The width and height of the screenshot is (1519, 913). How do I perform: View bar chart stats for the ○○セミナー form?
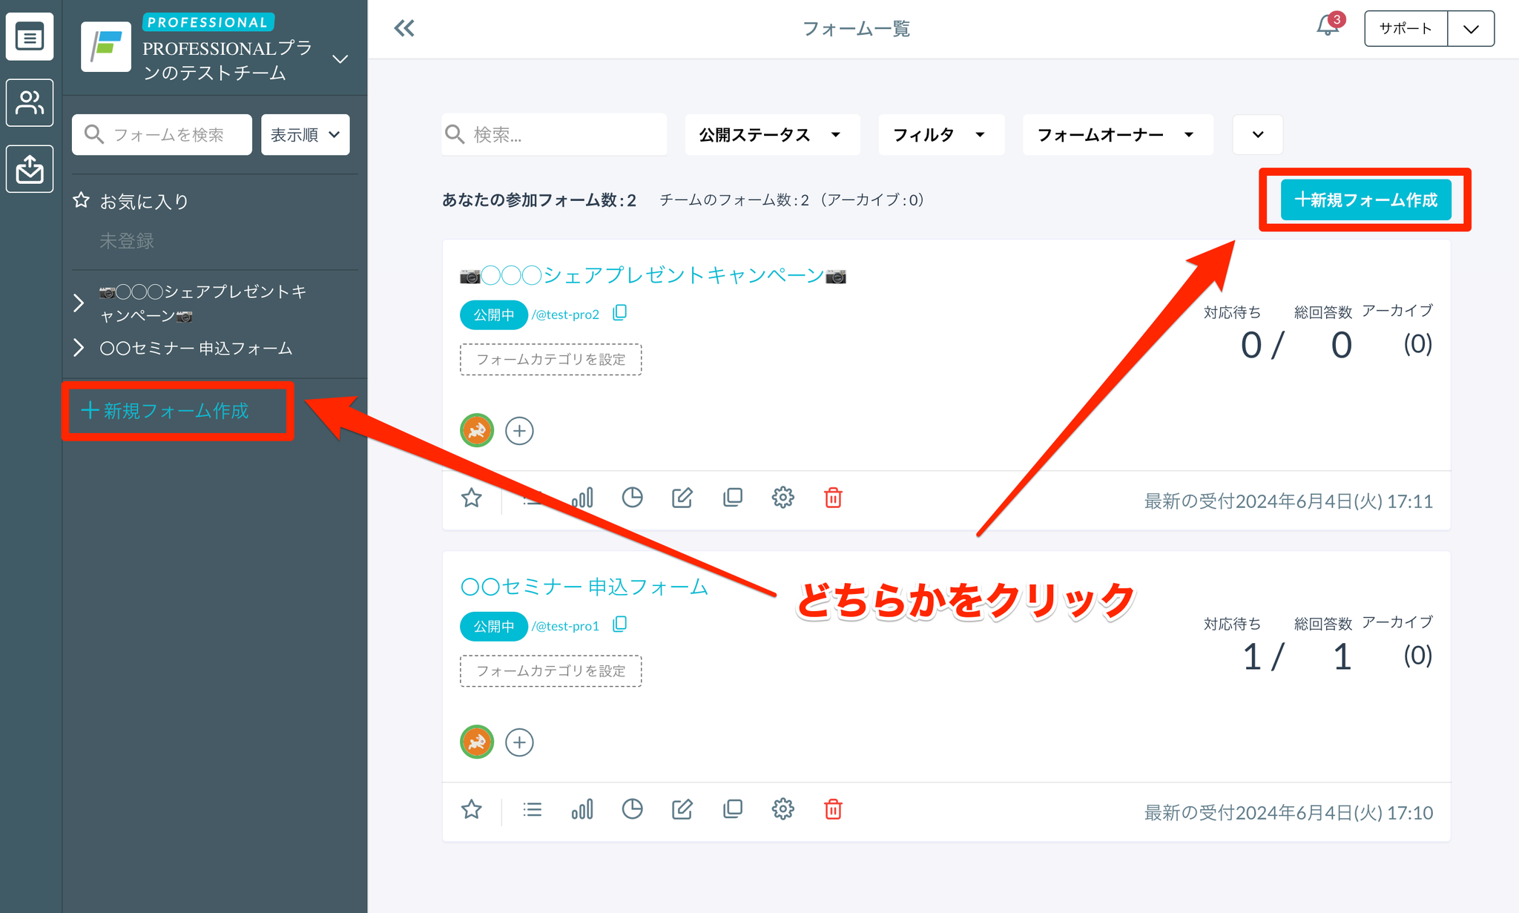click(x=582, y=809)
